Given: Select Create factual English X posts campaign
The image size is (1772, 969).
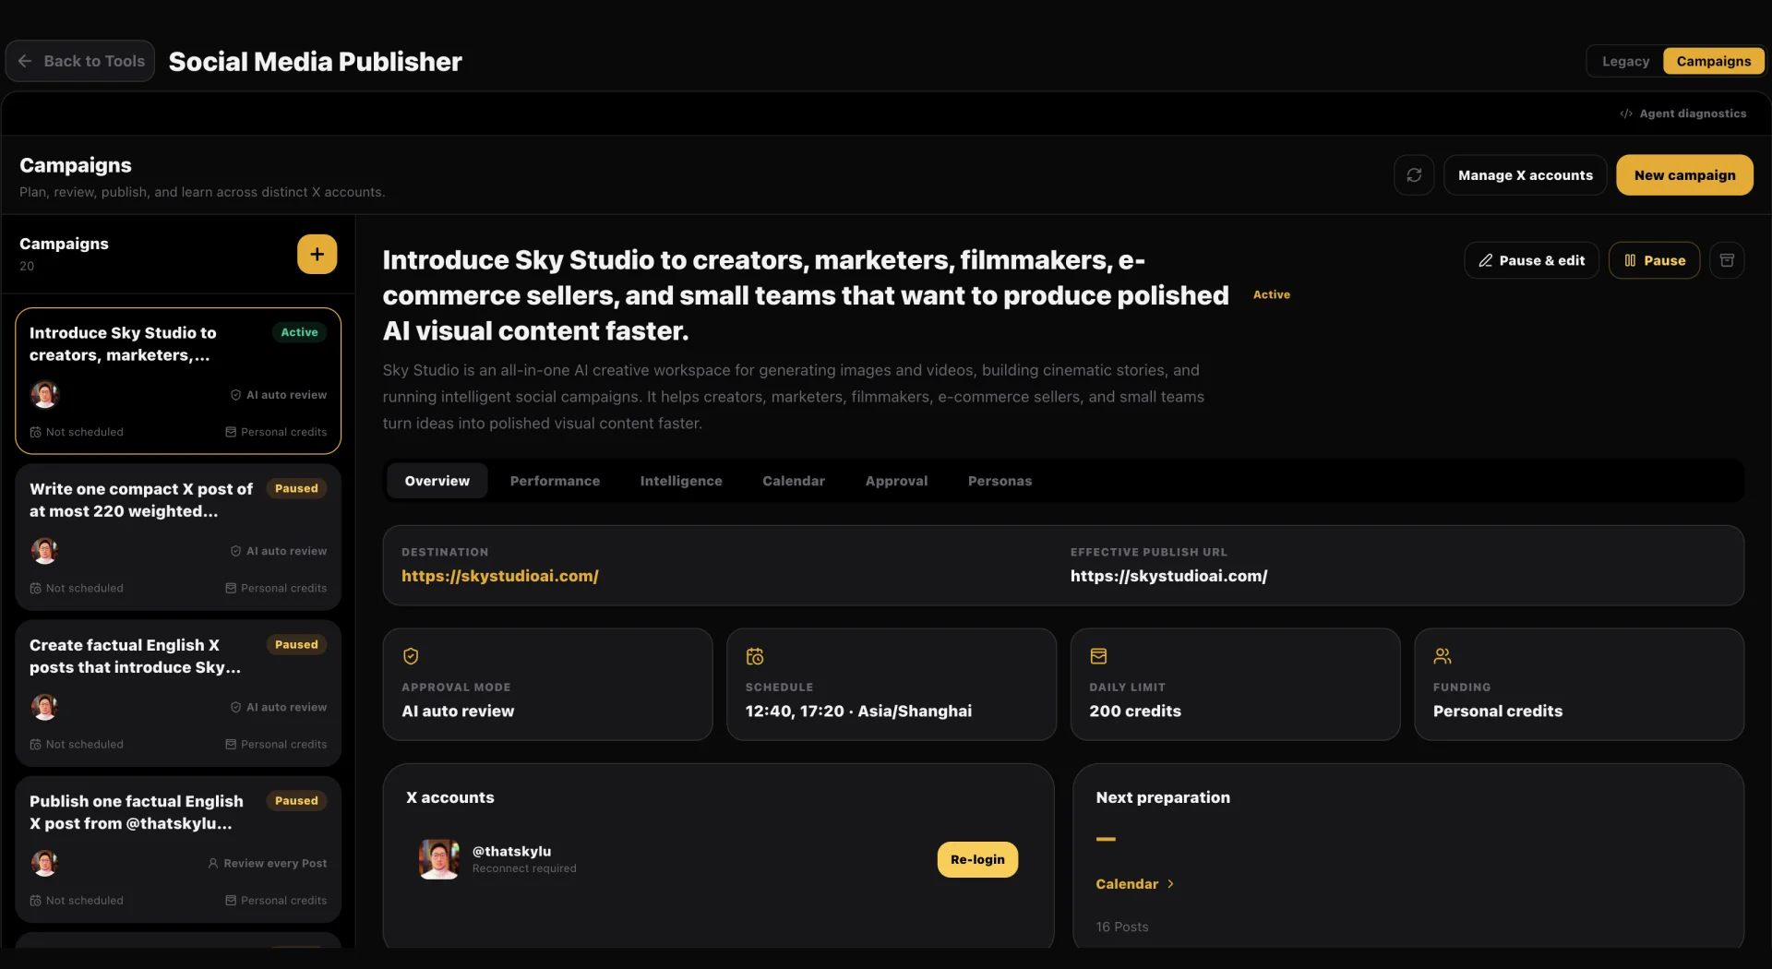Looking at the screenshot, I should point(178,693).
